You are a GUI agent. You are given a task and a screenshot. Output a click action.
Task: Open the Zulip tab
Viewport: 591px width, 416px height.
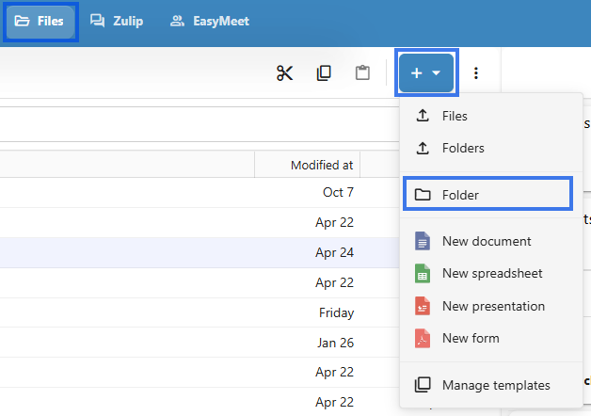coord(117,21)
